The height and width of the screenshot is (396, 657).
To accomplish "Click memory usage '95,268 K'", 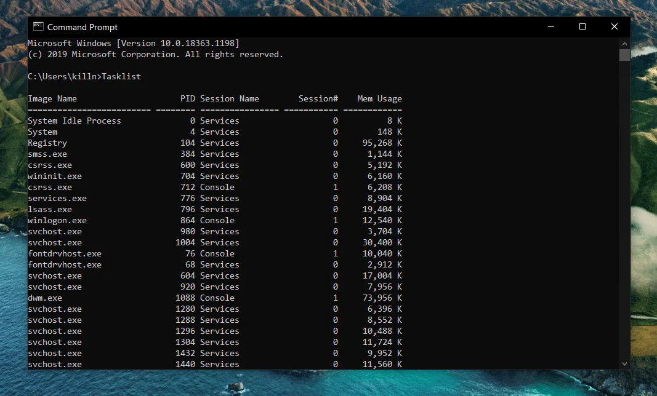I will pos(382,143).
